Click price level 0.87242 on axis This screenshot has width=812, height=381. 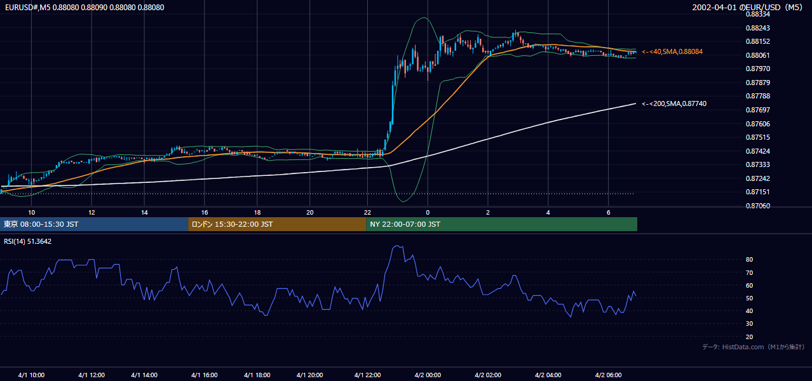click(757, 178)
